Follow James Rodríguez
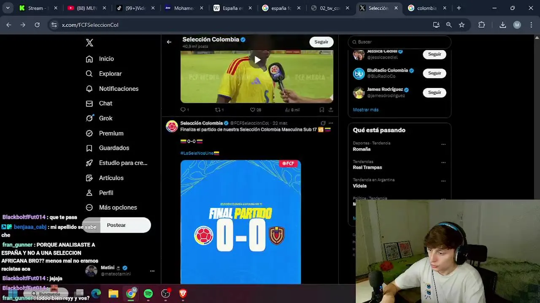Screen dimensions: 540x303 pyautogui.click(x=435, y=92)
